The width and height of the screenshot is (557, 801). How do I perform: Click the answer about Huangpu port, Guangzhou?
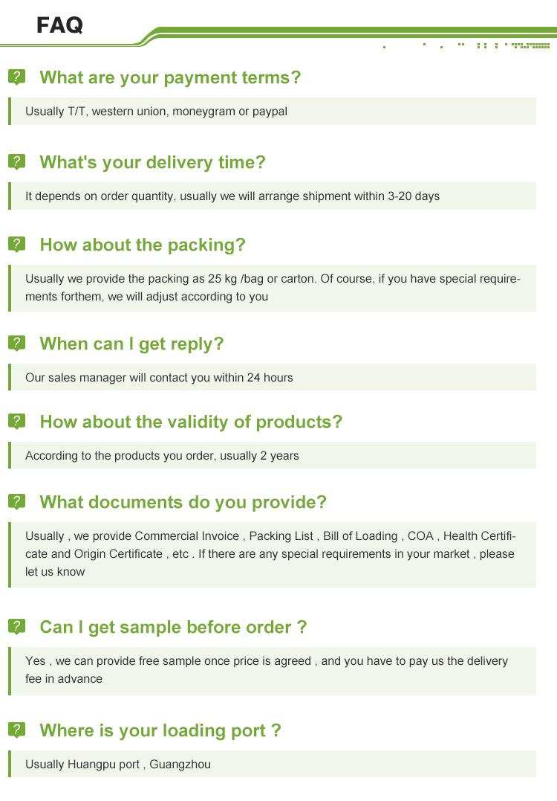click(118, 765)
